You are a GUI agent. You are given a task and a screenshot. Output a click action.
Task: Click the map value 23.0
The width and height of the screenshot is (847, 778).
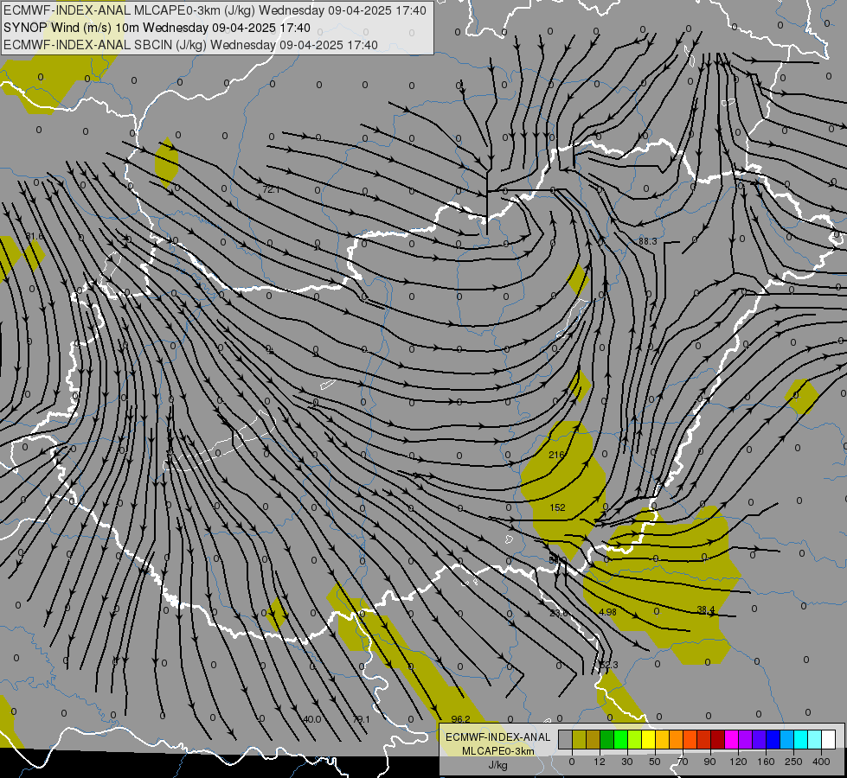[x=559, y=613]
